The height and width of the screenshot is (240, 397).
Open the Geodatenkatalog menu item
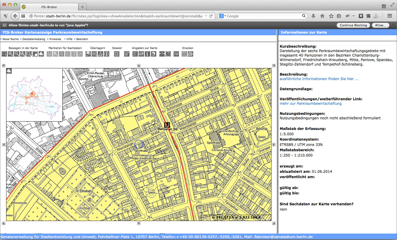pyautogui.click(x=34, y=39)
